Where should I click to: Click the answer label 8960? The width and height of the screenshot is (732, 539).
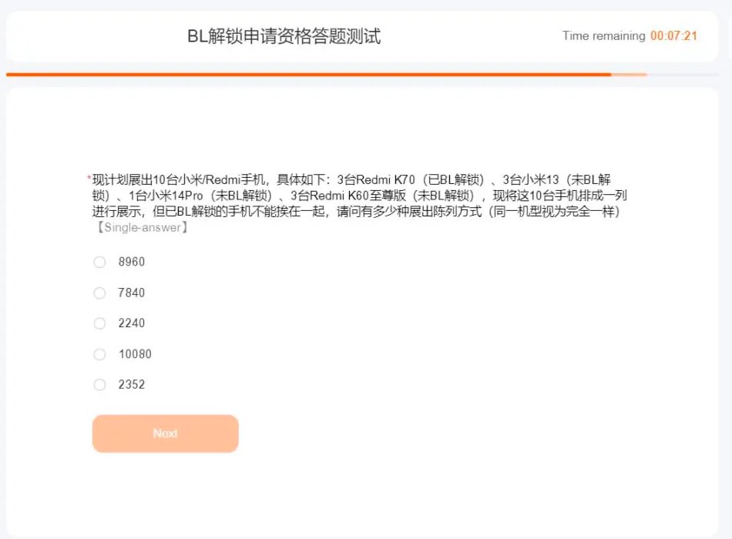coord(132,262)
